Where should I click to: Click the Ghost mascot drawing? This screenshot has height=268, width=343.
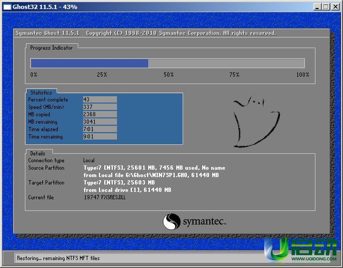coord(256,121)
